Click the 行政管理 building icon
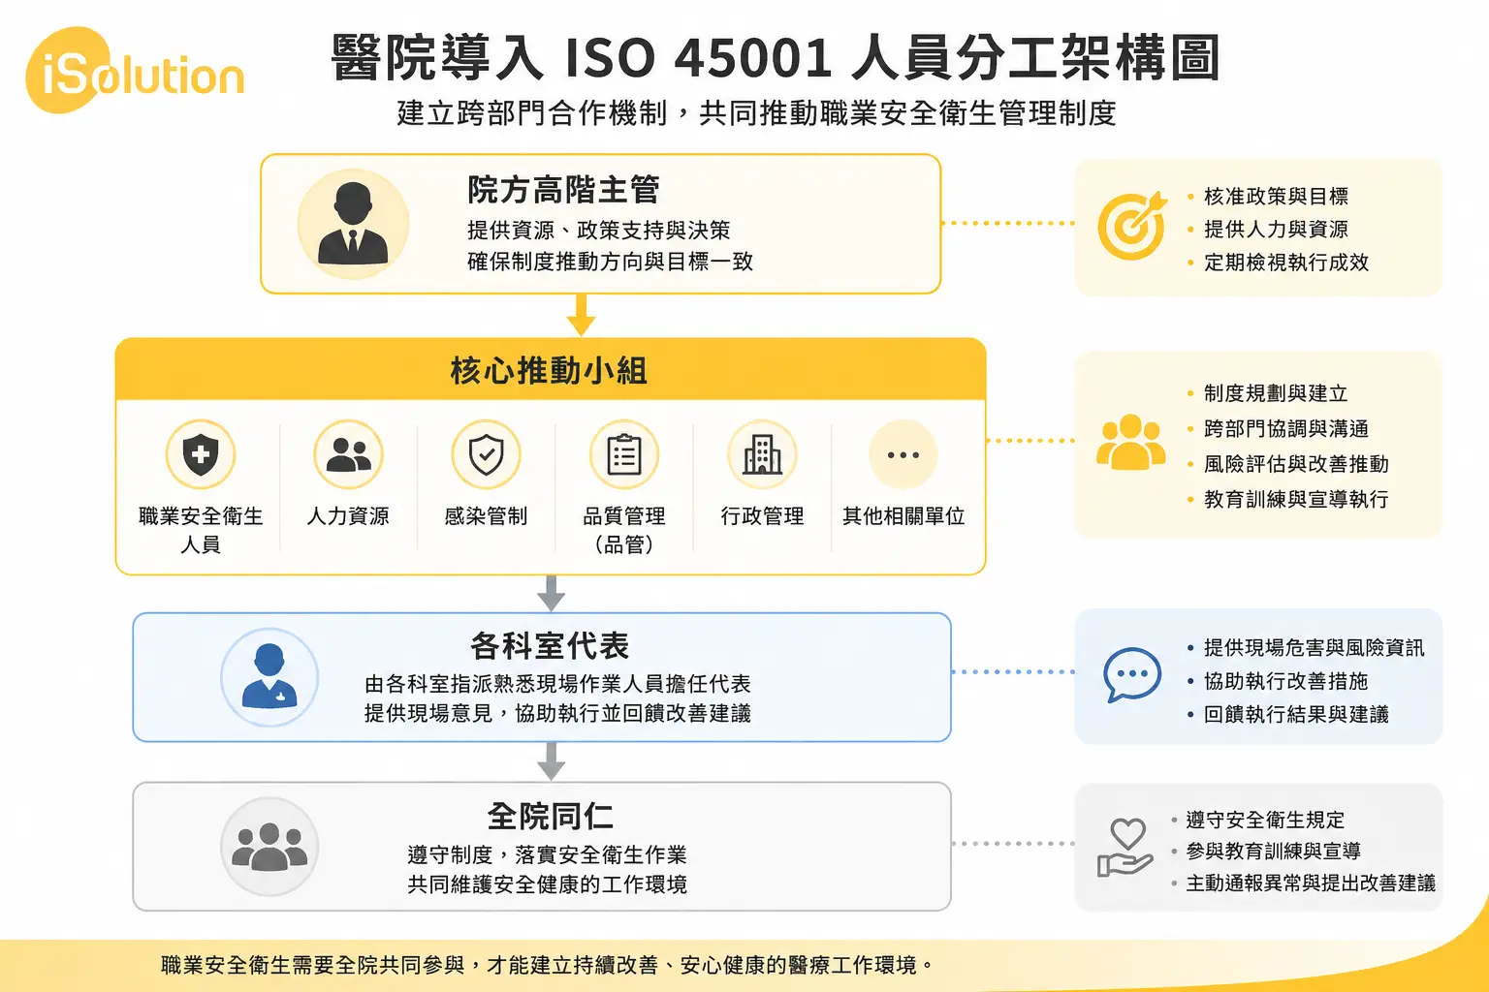1489x992 pixels. (762, 454)
